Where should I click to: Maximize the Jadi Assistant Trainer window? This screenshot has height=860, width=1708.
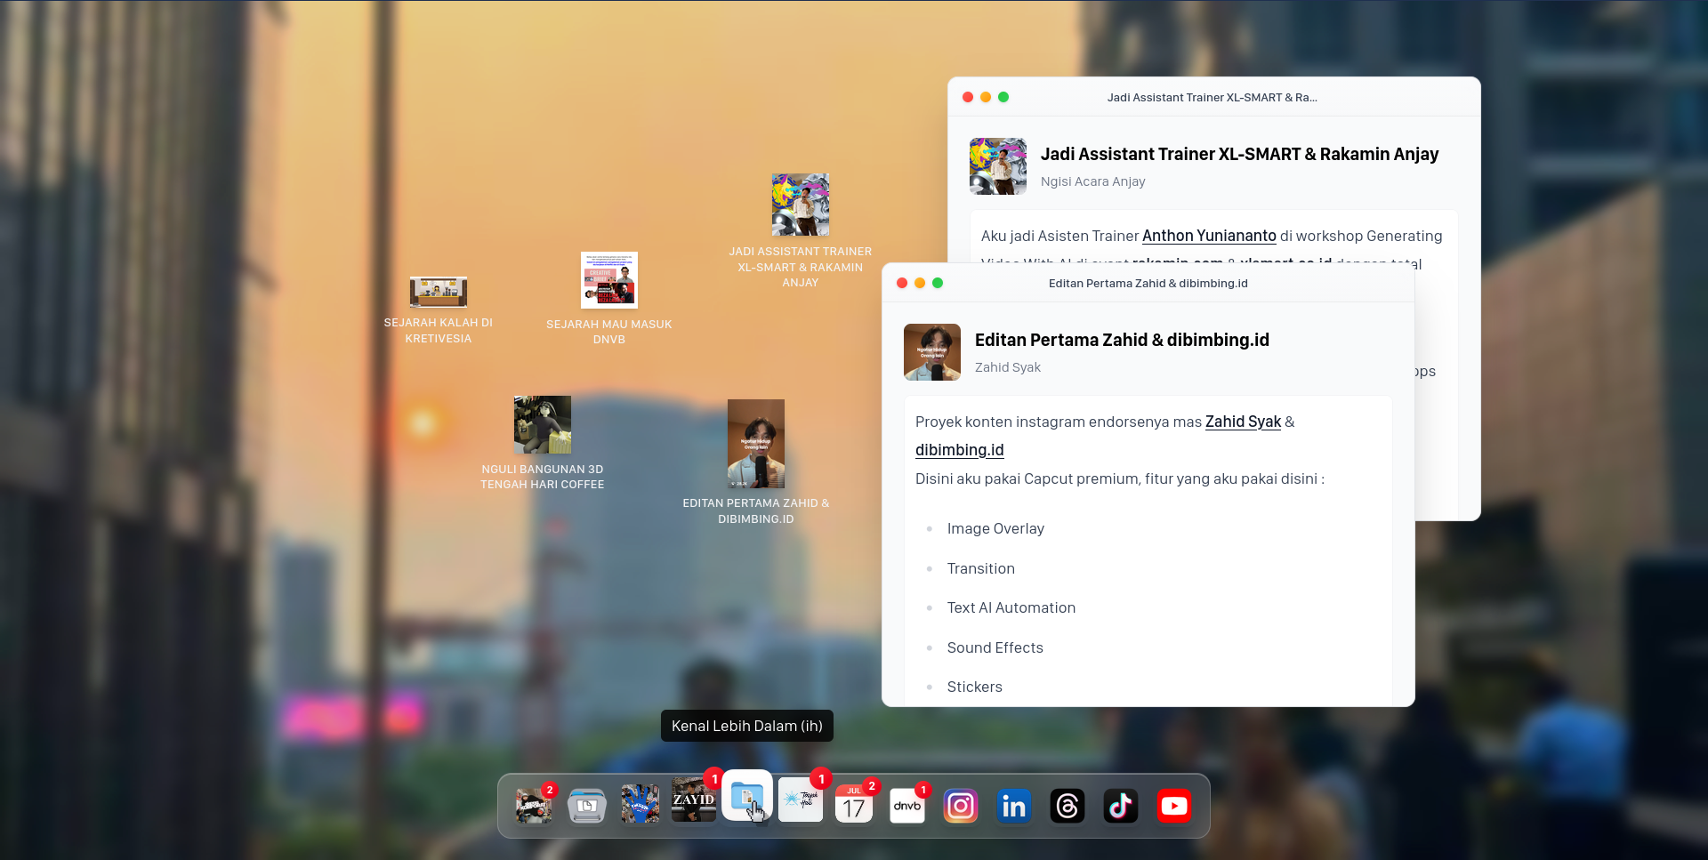(x=1003, y=97)
